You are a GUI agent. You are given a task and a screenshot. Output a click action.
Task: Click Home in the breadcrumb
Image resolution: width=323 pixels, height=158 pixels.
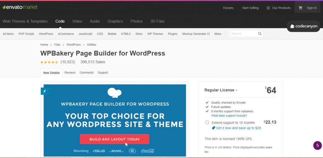coord(44,45)
